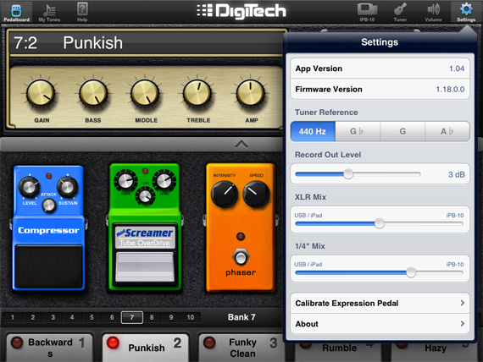Select the highlighted bank 7
Viewport: 483px width, 362px height.
[132, 317]
